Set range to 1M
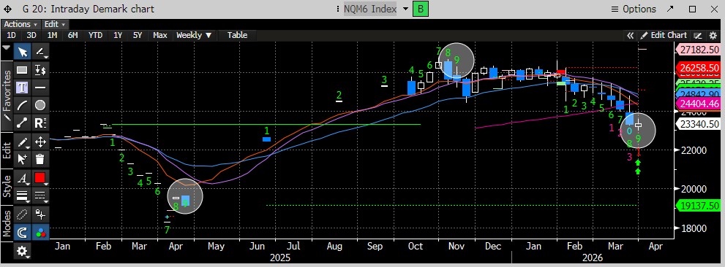The image size is (725, 267). click(x=52, y=35)
